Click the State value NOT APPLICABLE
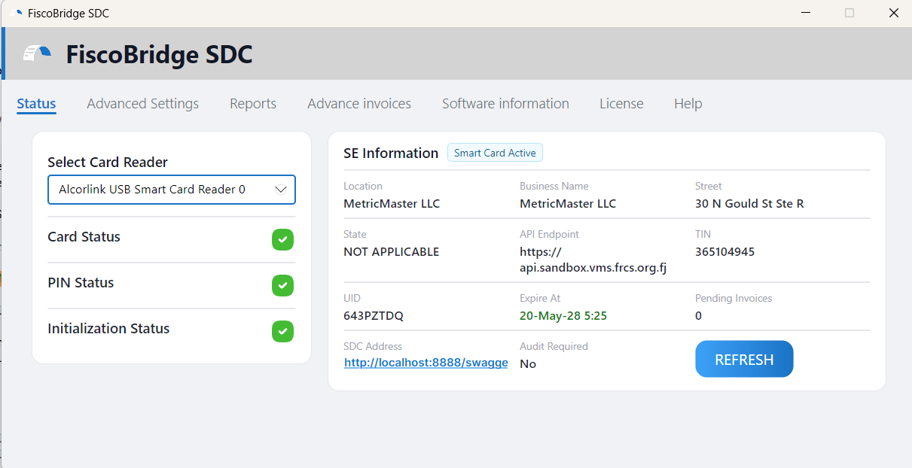Viewport: 912px width, 468px height. tap(392, 252)
